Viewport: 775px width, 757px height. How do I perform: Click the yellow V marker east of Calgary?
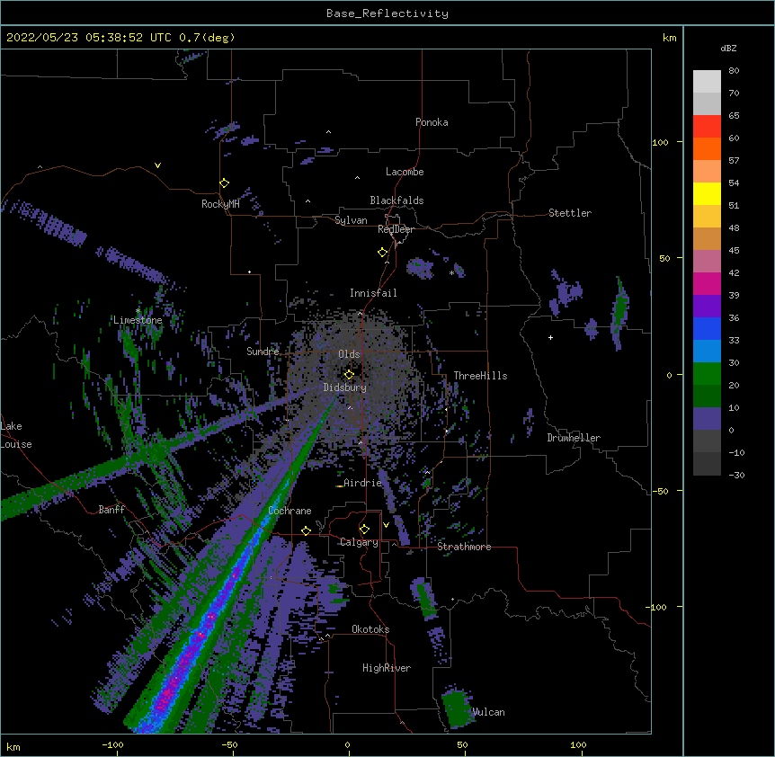(386, 525)
